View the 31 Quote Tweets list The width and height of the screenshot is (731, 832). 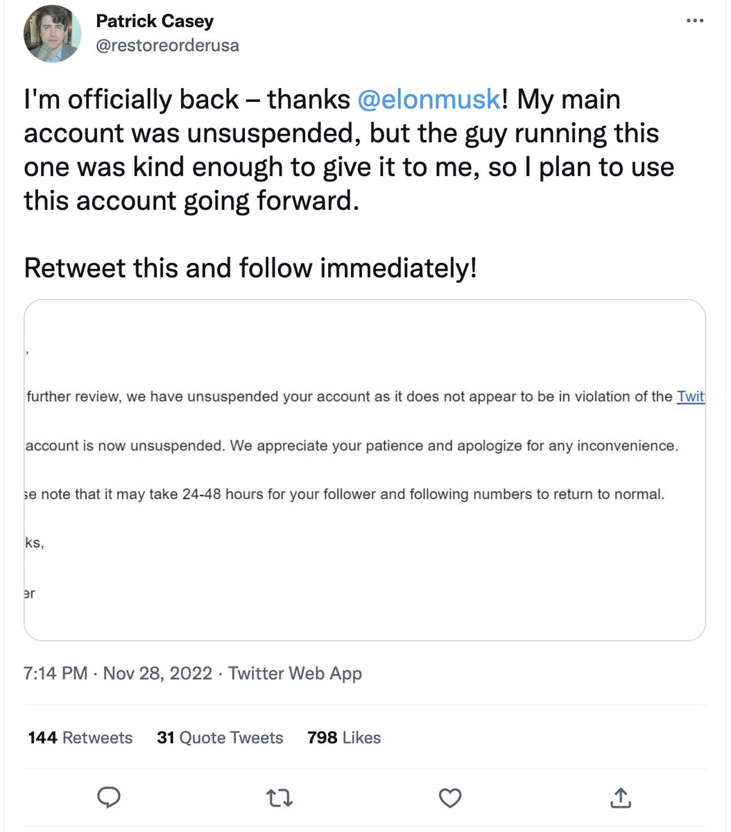tap(220, 738)
